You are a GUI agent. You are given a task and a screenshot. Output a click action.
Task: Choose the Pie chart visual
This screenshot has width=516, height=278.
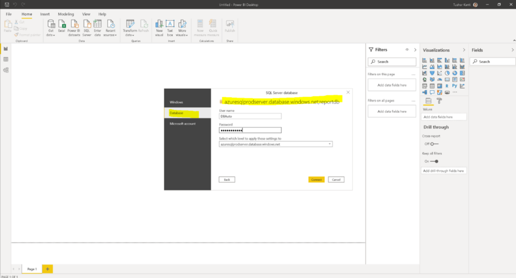tap(447, 73)
